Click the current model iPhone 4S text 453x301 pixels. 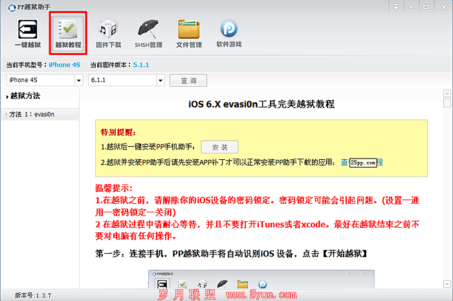pyautogui.click(x=65, y=65)
